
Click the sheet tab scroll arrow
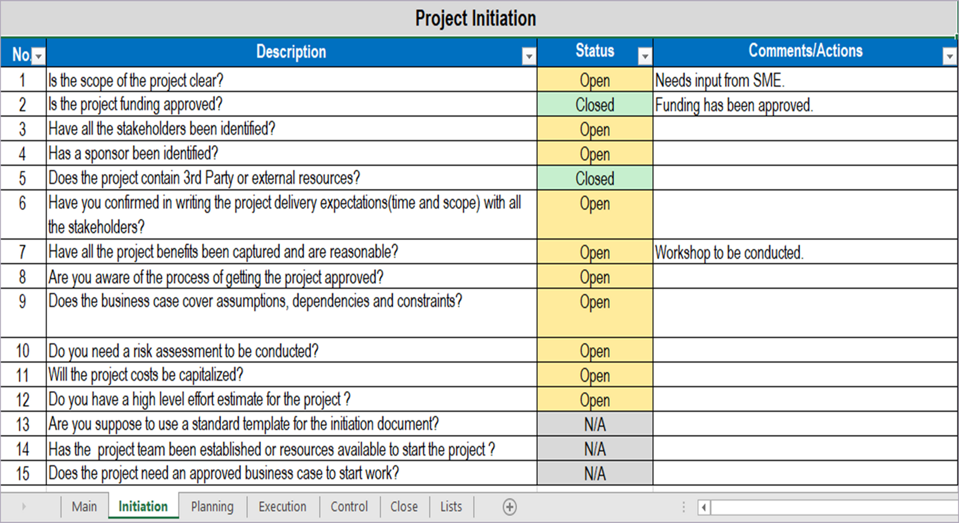pyautogui.click(x=24, y=506)
